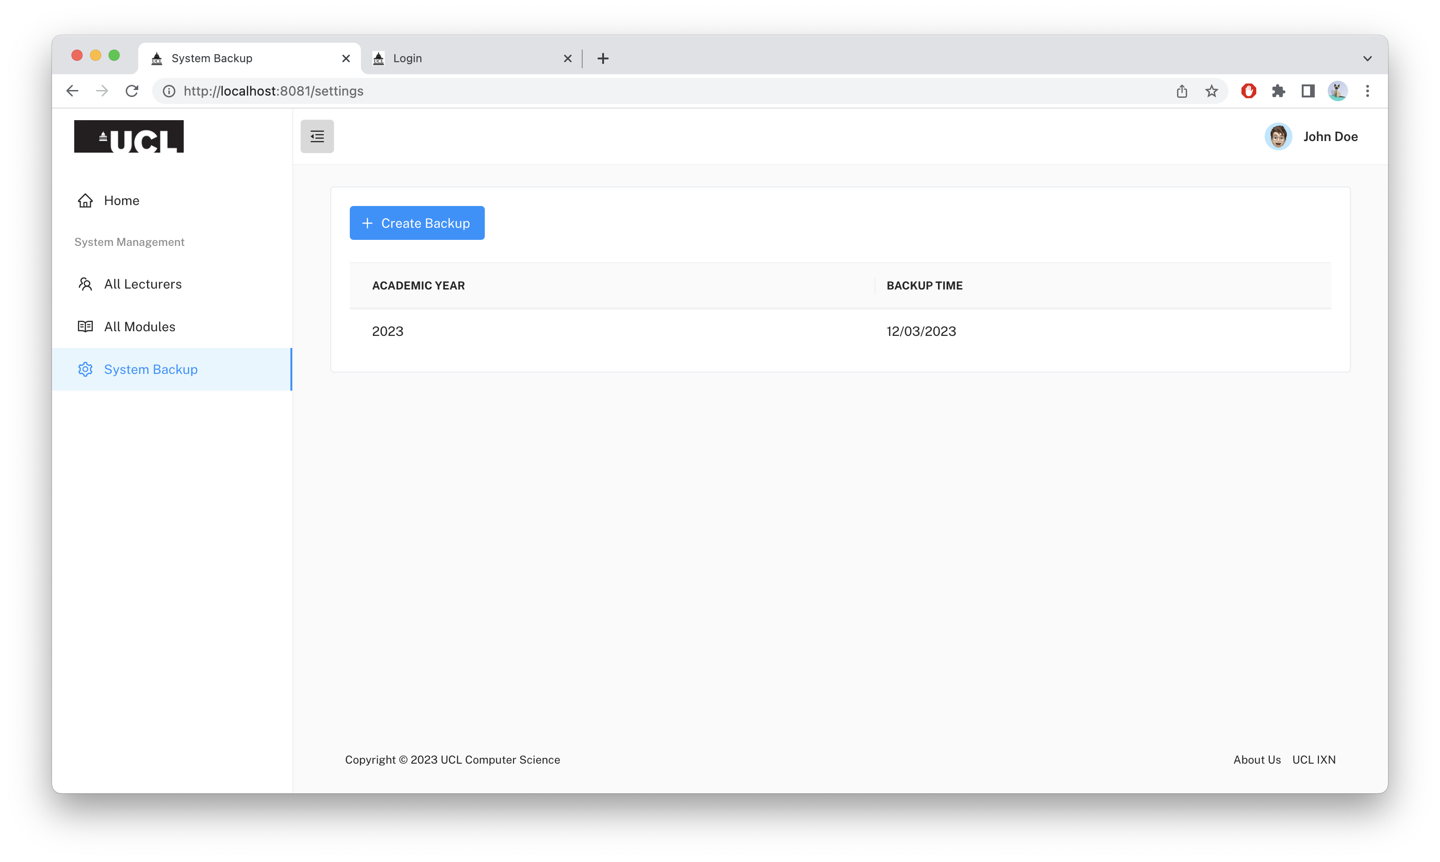Click the All Modules book icon

[85, 327]
